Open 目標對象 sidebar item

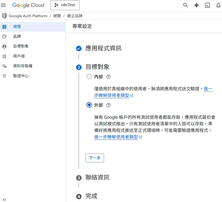33,46
